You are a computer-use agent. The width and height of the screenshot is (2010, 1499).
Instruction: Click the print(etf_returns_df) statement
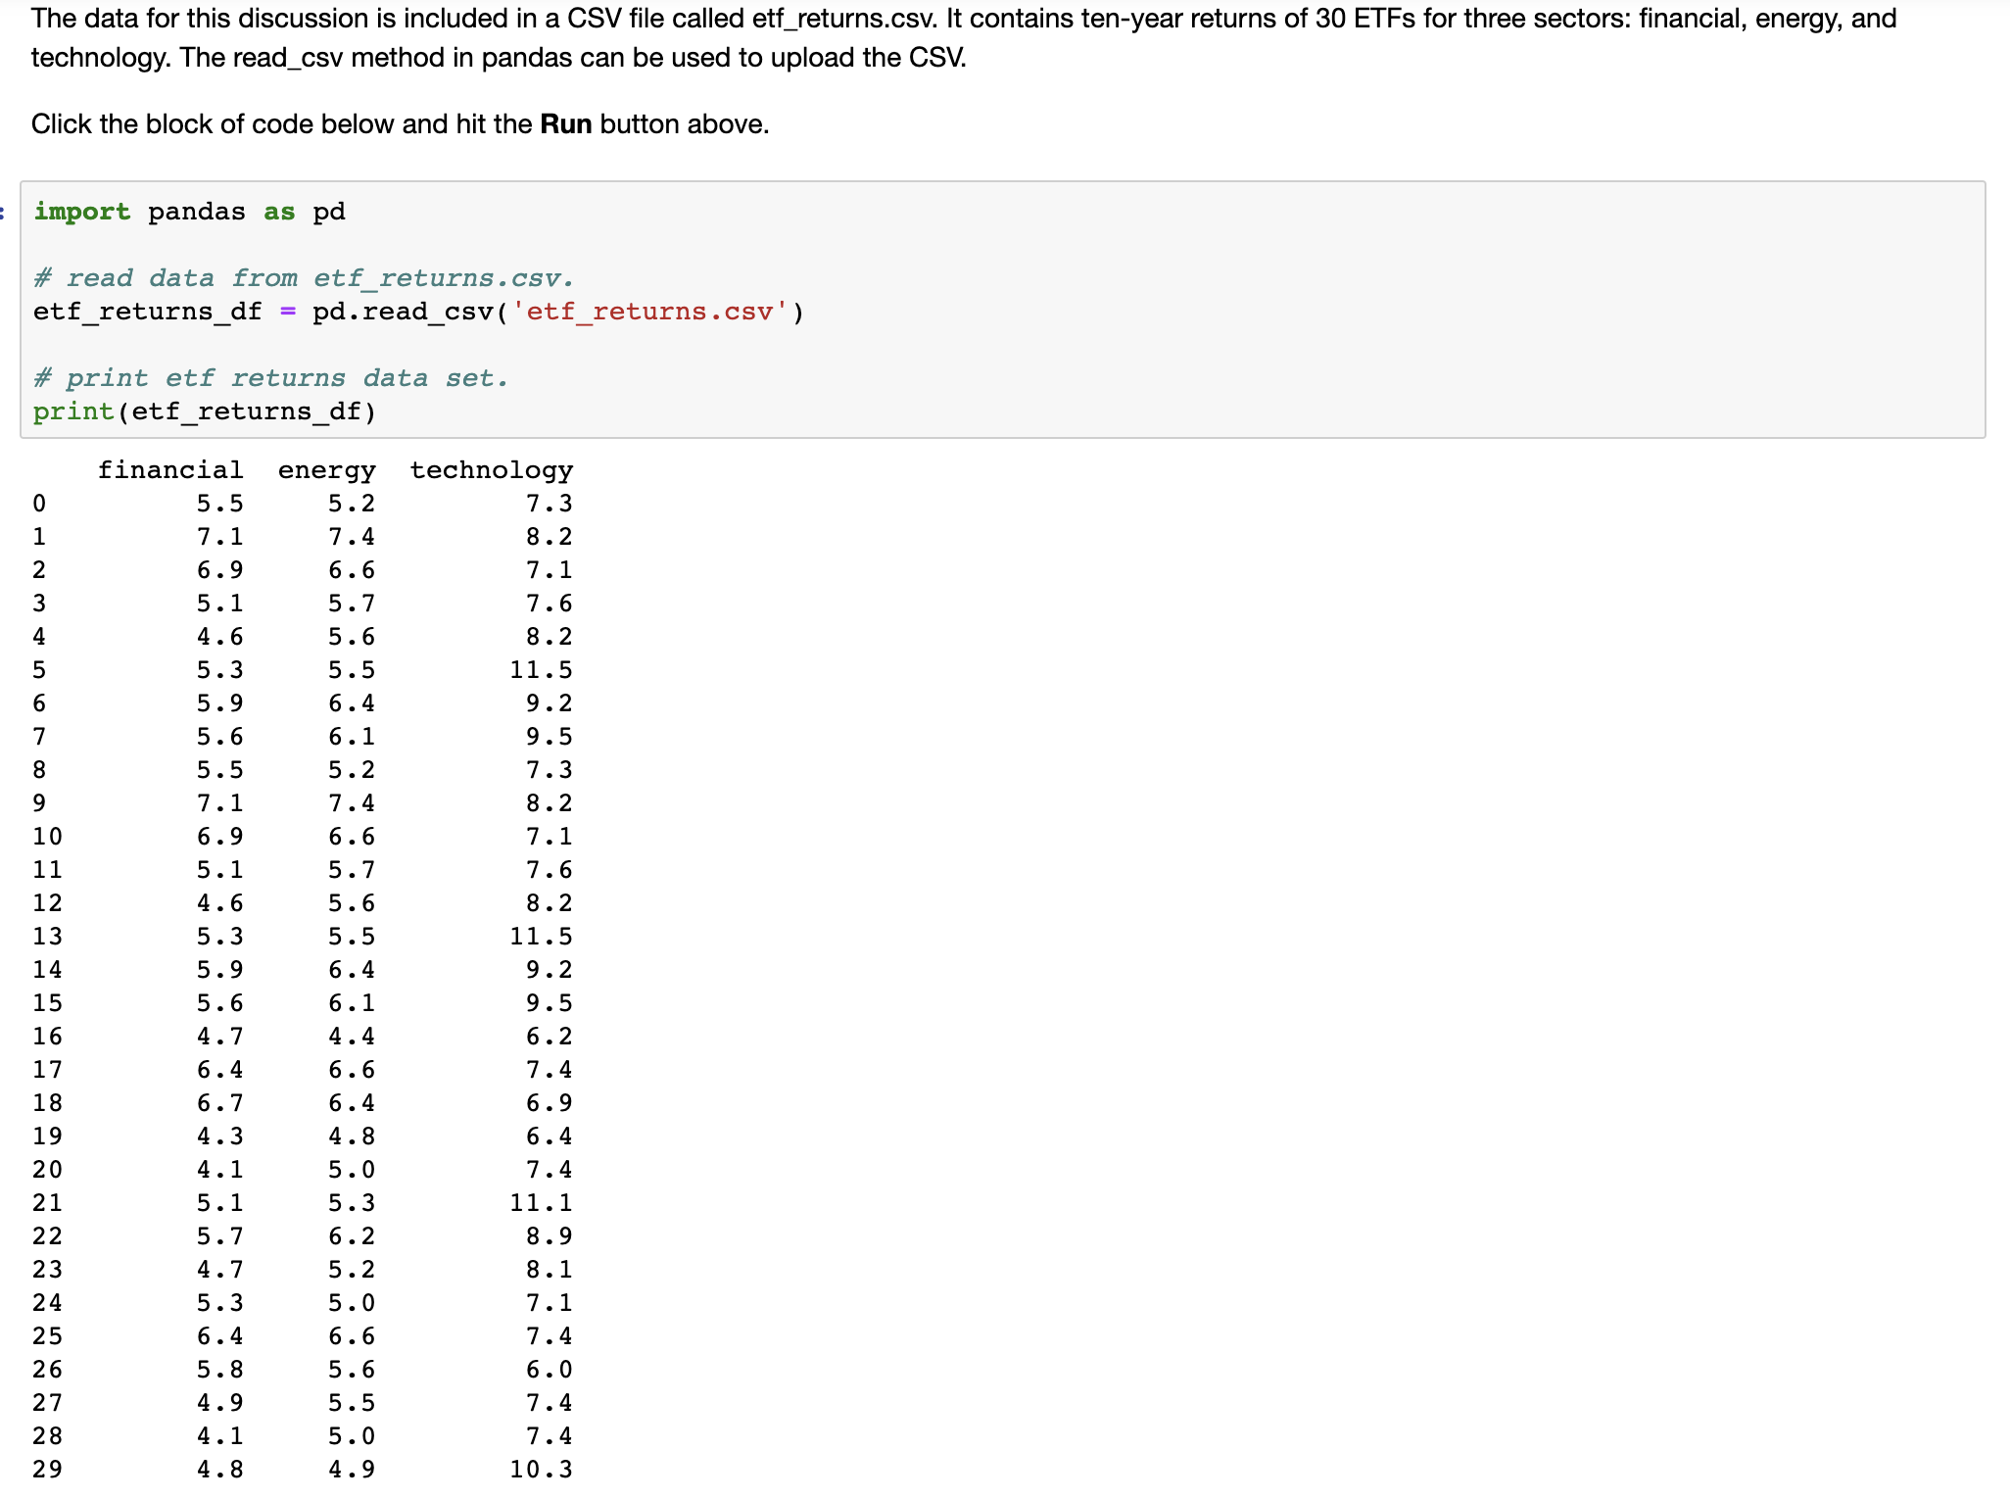[204, 411]
